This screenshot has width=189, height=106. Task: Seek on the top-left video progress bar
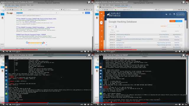47,49
